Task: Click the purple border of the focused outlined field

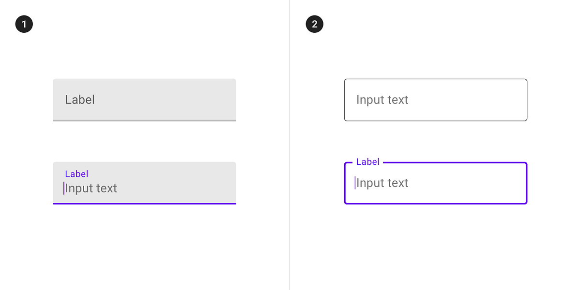Action: 435,204
